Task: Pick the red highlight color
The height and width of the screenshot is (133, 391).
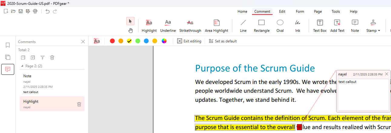Action: point(112,41)
